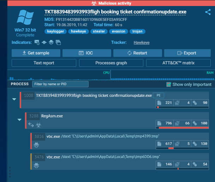215x182 pixels.
Task: Select the TKT8839483993993 process row 1008
Action: (x=114, y=100)
